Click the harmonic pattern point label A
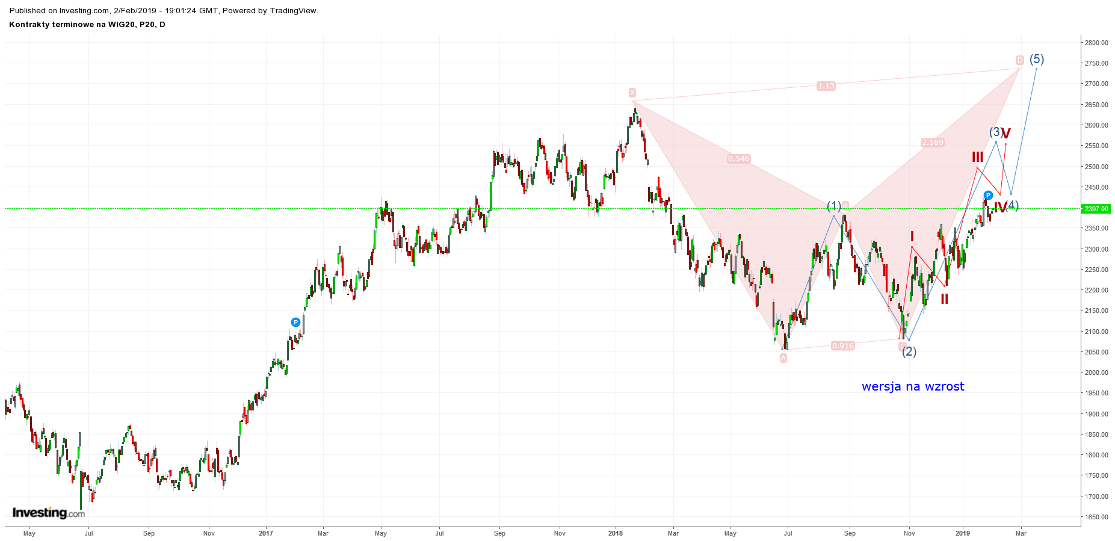The height and width of the screenshot is (541, 1115). click(783, 358)
